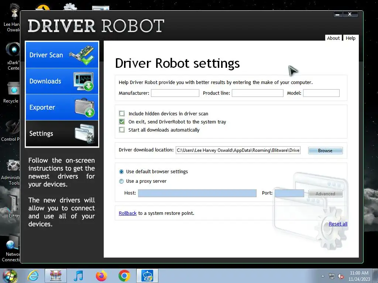Open the Windows Start menu
The width and height of the screenshot is (378, 283).
coord(10,276)
